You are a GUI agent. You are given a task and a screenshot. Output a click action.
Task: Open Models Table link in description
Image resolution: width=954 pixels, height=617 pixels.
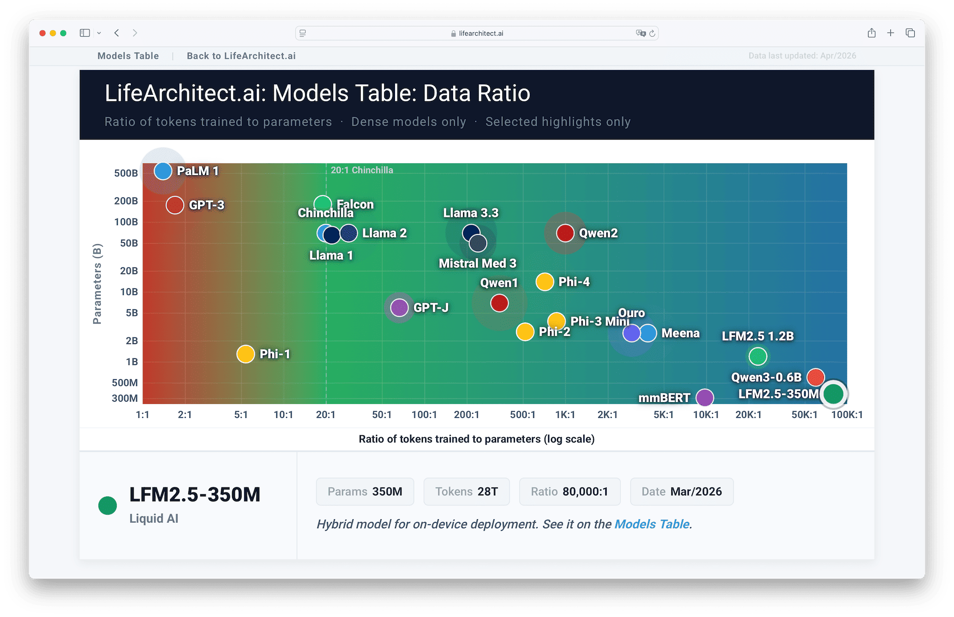(651, 524)
